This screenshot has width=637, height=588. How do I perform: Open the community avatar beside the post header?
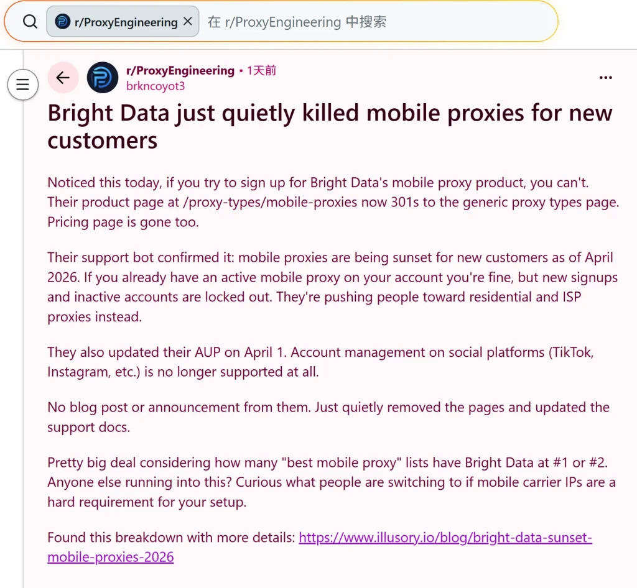point(102,78)
